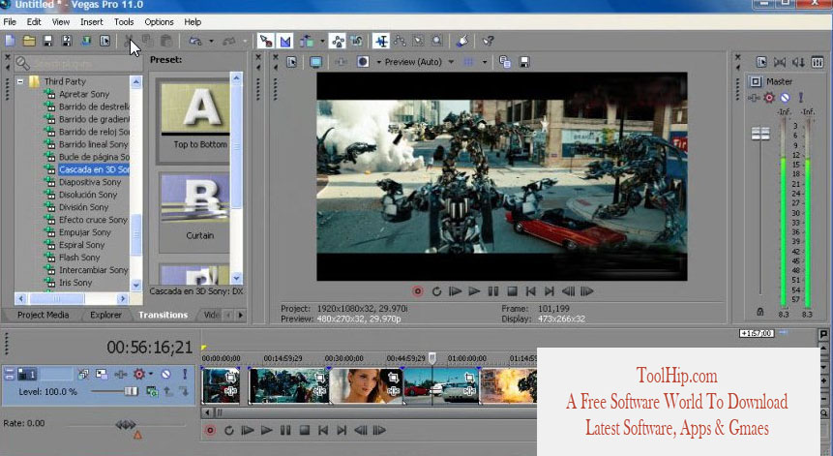833x456 pixels.
Task: Open a project with the folder icon
Action: [29, 41]
